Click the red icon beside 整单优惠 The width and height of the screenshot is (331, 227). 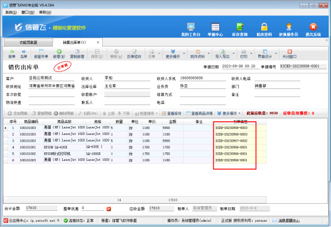109,209
